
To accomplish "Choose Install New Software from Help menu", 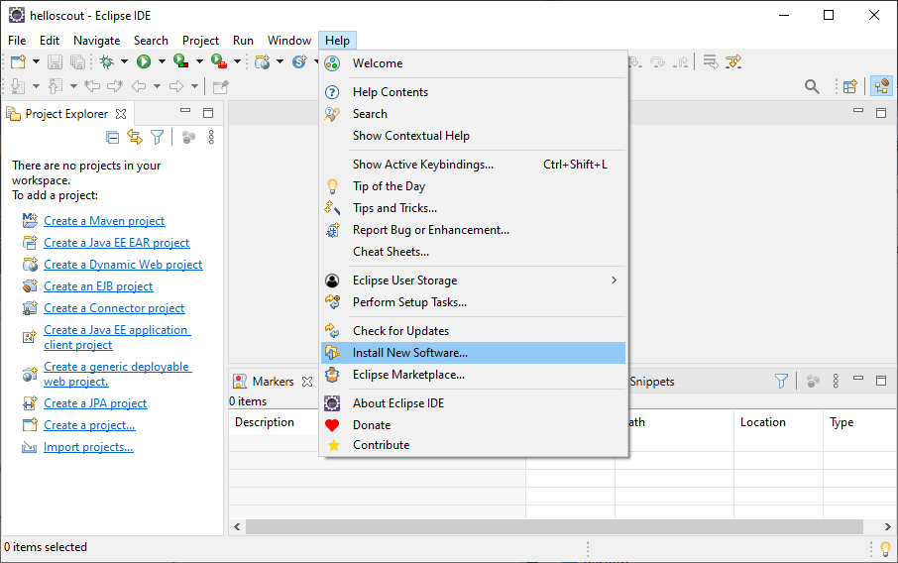I will click(x=473, y=353).
